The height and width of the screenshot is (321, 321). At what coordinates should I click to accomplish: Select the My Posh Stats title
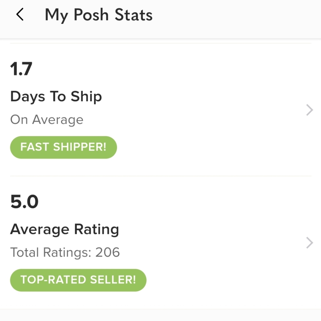point(99,15)
